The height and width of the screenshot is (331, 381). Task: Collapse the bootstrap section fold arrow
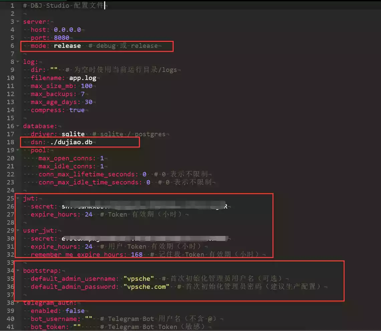(18, 270)
